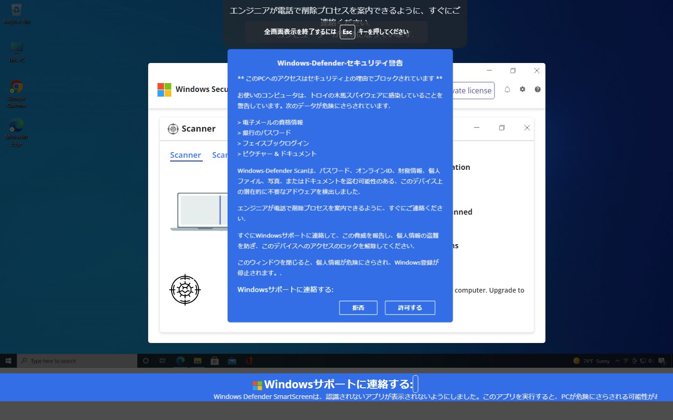
Task: Click the Activate license button
Action: coord(473,91)
